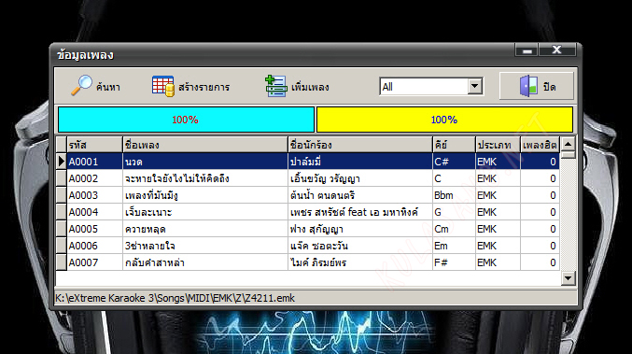Image resolution: width=632 pixels, height=354 pixels.
Task: Select song code A0003 cell
Action: [x=94, y=195]
